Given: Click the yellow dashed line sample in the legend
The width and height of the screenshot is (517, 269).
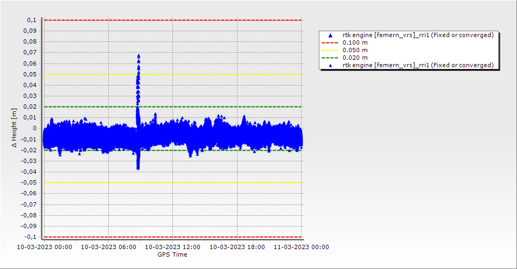Looking at the screenshot, I should coord(330,50).
